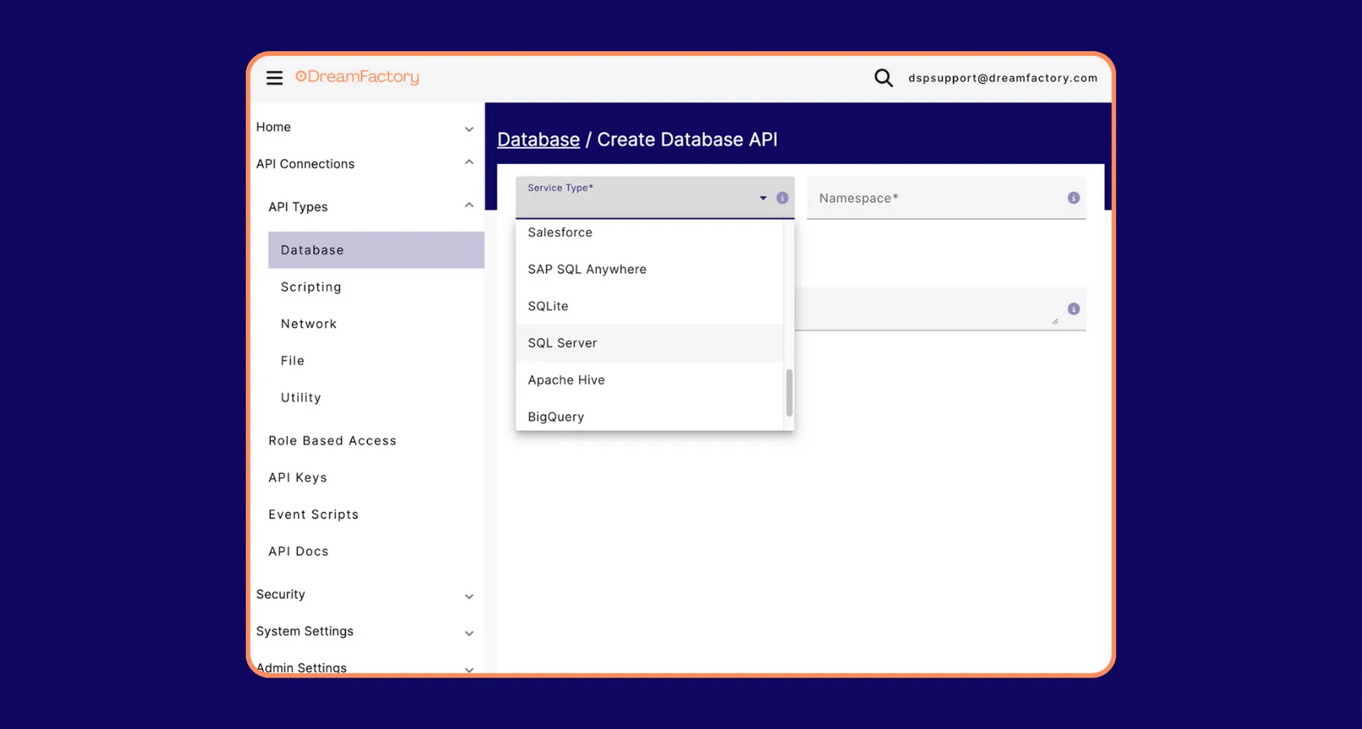Choose Apache Hive option
1362x729 pixels.
coord(649,380)
